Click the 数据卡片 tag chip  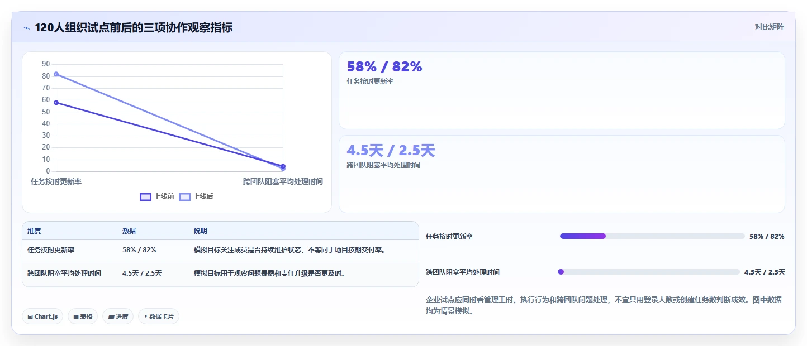[159, 316]
